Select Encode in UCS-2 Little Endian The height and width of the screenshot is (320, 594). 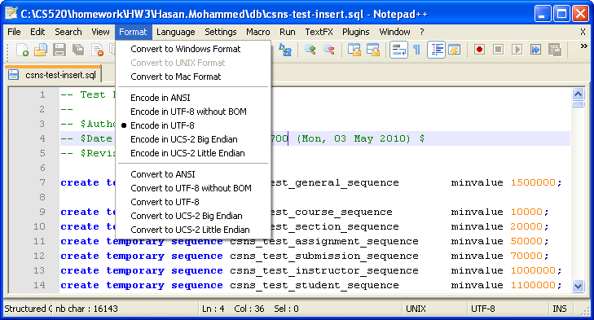tap(193, 153)
